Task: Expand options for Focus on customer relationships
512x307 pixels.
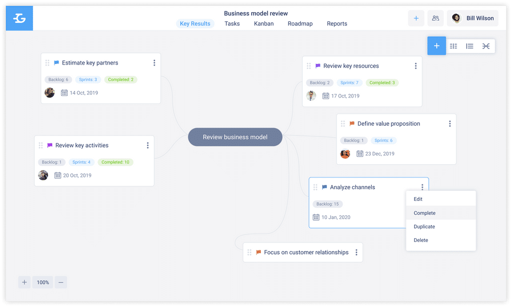Action: [x=356, y=253]
